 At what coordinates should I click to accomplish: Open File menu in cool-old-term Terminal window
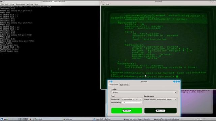click(103, 4)
